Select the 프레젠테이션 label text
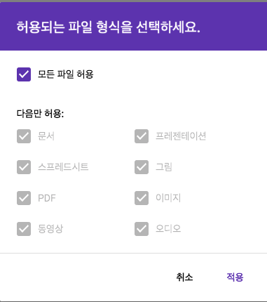 (181, 136)
